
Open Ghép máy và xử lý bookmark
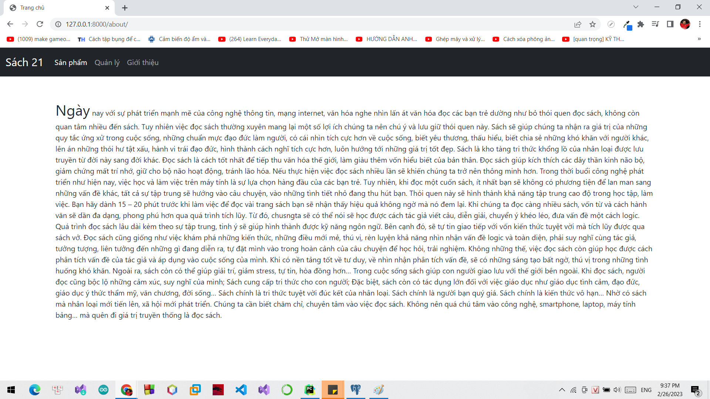point(455,39)
